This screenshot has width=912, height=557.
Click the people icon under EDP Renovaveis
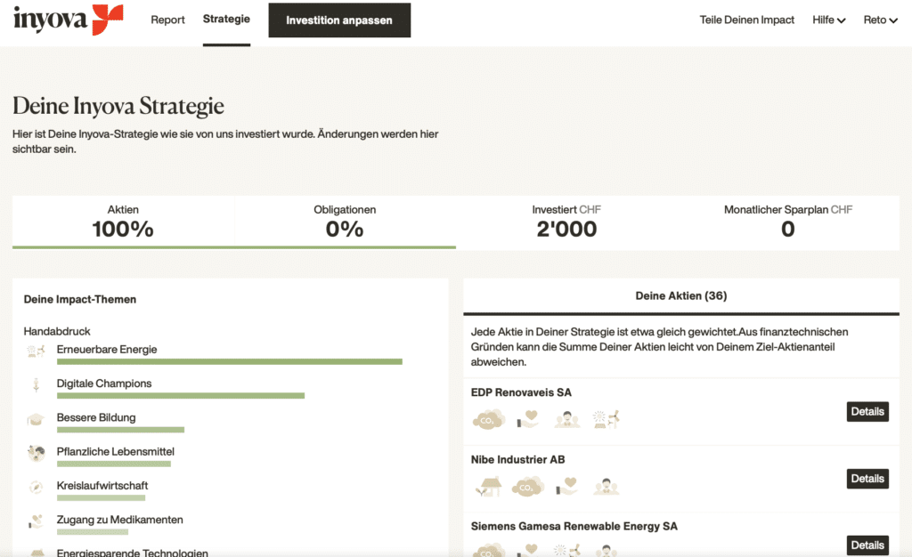(566, 418)
